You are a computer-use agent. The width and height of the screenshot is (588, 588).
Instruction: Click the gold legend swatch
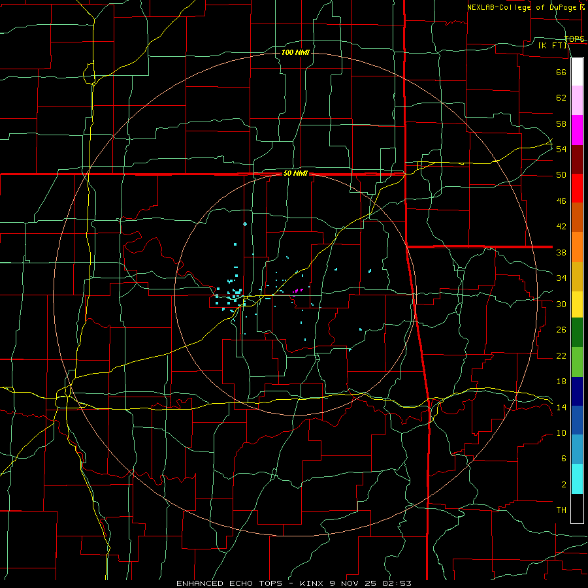coord(577,277)
